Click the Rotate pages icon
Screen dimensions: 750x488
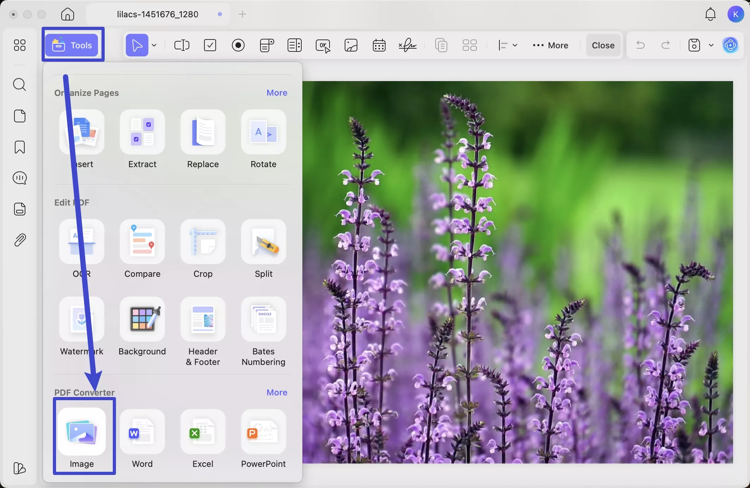point(263,132)
